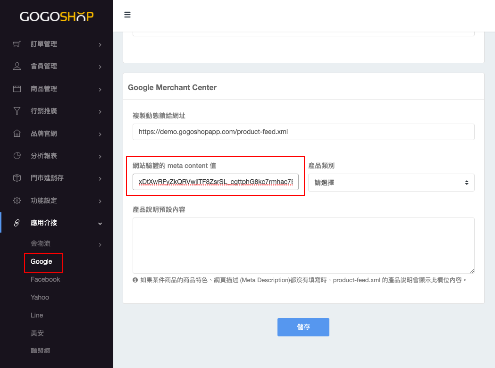Go to the Line integration page

coord(37,315)
